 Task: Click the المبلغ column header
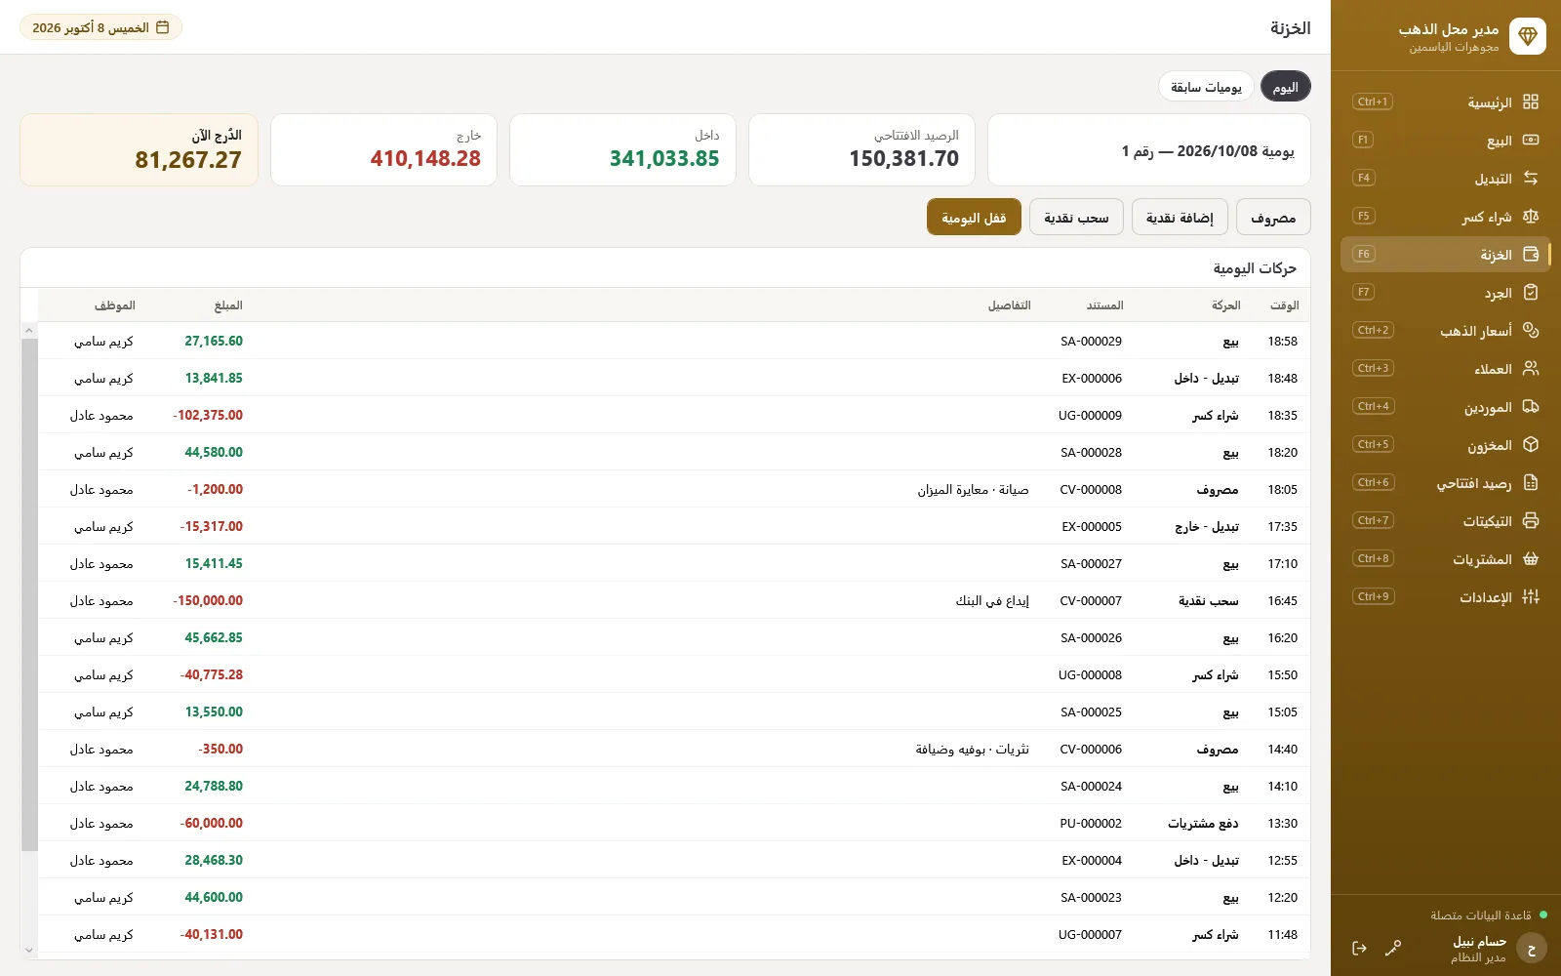[228, 305]
